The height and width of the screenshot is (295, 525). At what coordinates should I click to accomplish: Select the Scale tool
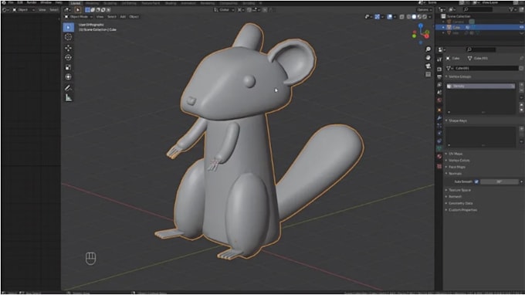tap(68, 67)
